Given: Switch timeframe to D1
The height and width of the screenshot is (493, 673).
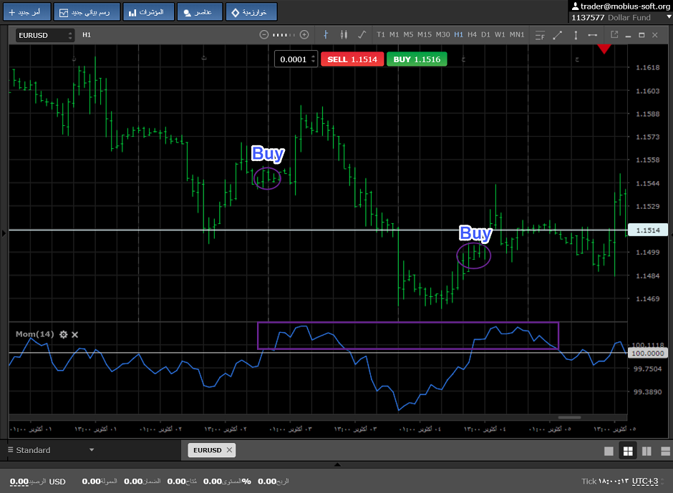Looking at the screenshot, I should (485, 35).
